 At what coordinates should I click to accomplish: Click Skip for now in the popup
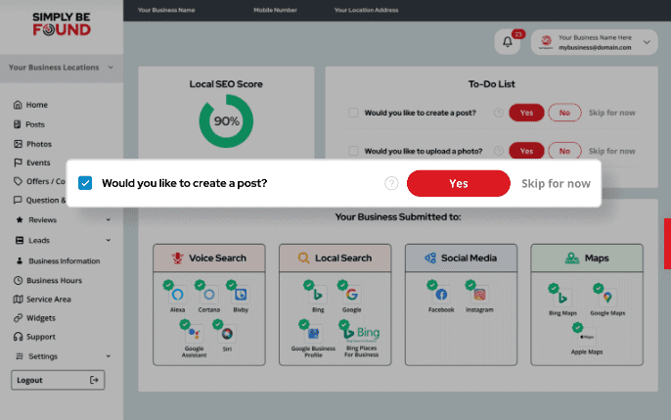coord(556,183)
